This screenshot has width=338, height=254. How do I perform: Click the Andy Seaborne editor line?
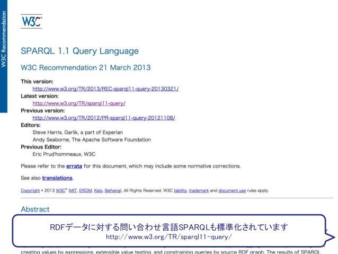tap(92, 139)
